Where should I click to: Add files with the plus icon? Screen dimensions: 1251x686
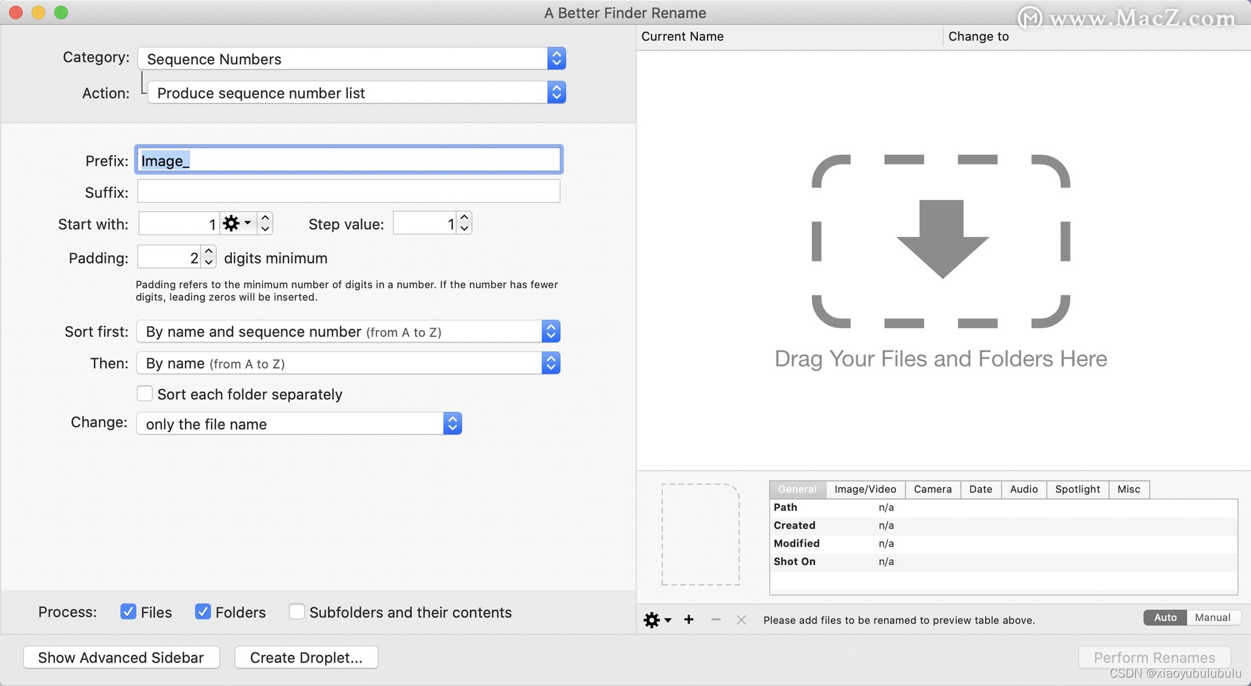tap(689, 620)
